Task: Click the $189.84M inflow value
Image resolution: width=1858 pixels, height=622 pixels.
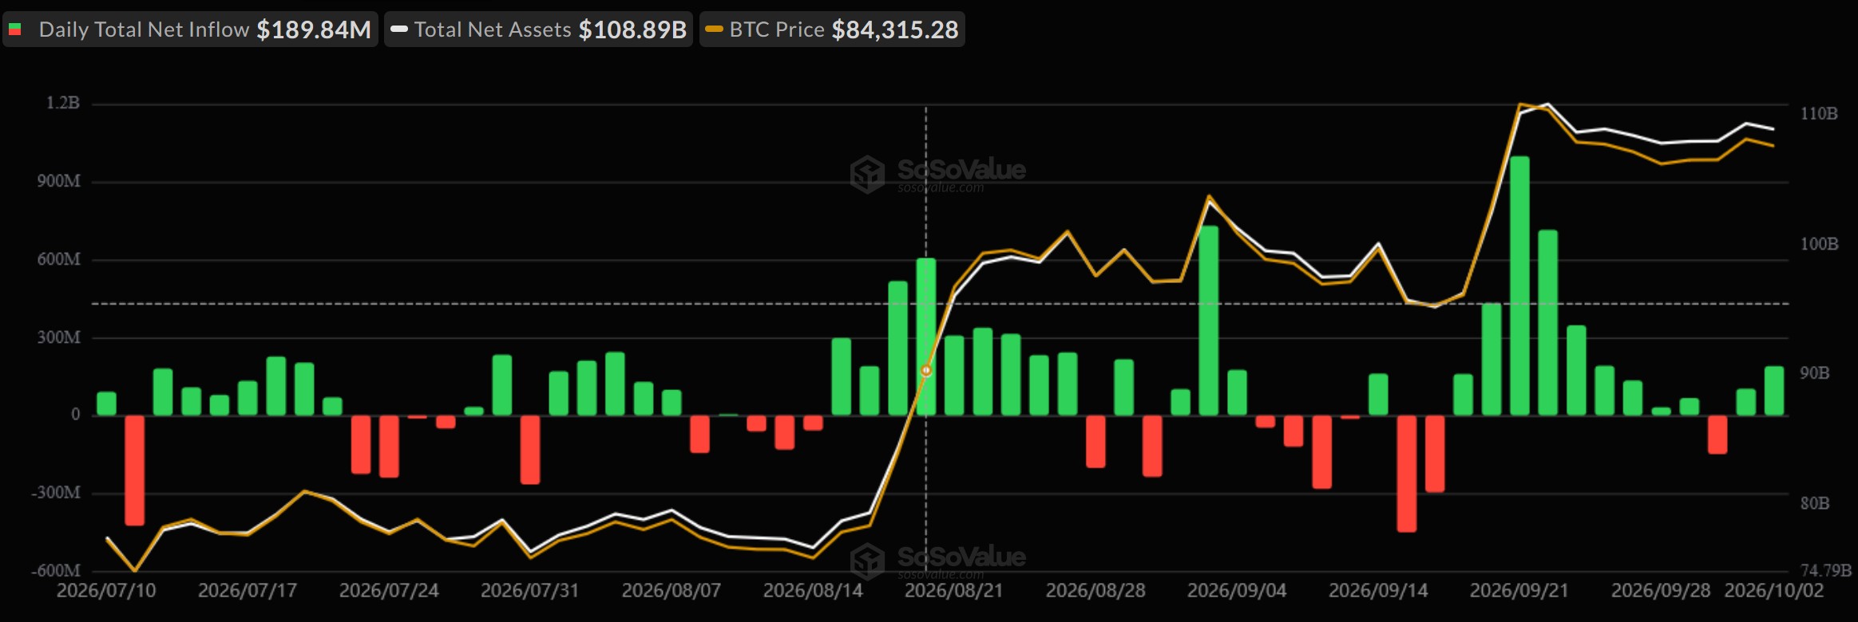Action: point(314,30)
